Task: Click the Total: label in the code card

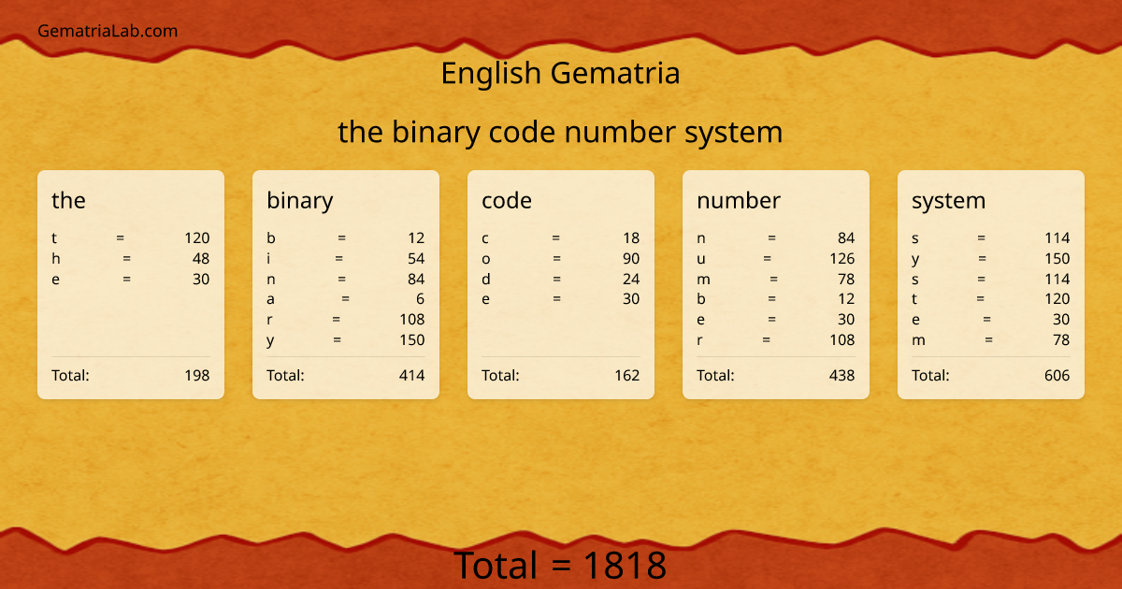Action: point(500,376)
